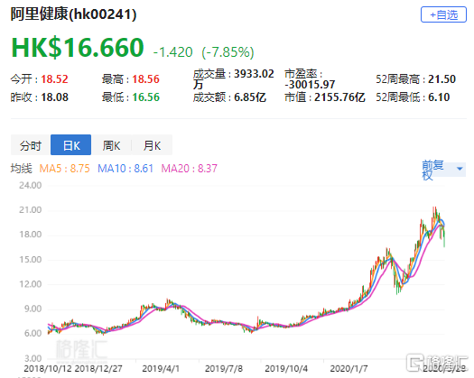Screen dimensions: 474x378
Task: Click the 昨收 value 18.08
Action: (x=54, y=97)
